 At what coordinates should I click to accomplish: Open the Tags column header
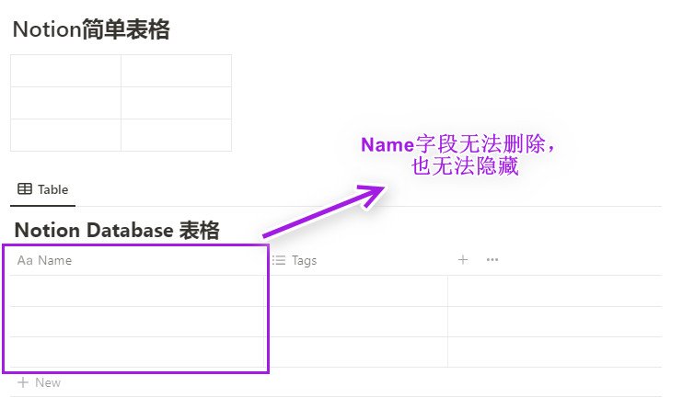[x=356, y=260]
